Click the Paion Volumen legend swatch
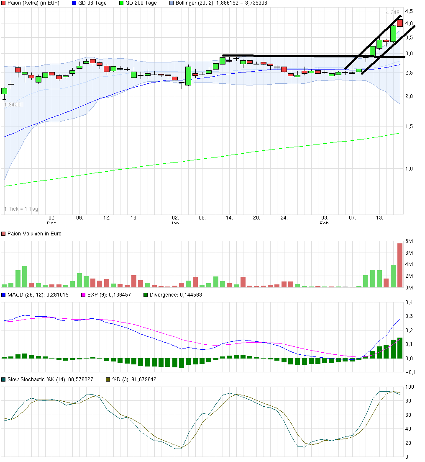Viewport: 425px width, 462px height. click(x=3, y=234)
